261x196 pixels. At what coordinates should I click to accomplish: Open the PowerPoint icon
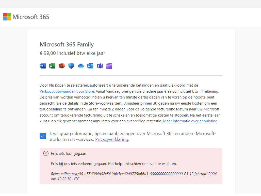[61, 66]
